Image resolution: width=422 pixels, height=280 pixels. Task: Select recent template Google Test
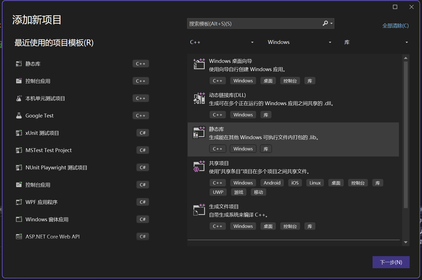(82, 116)
